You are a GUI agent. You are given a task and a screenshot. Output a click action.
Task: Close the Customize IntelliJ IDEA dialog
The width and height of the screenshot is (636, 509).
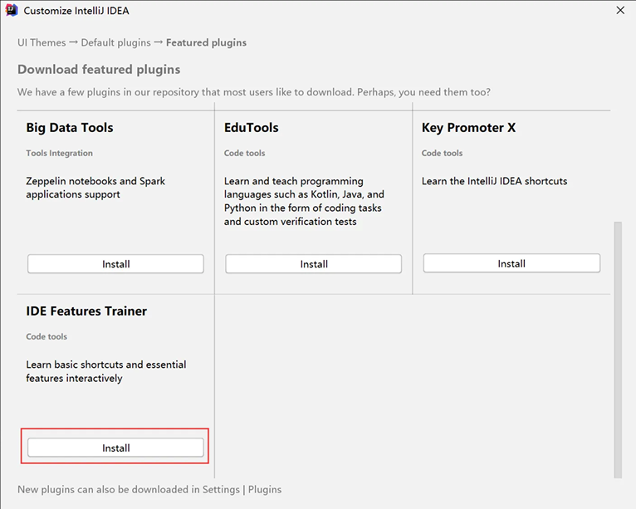tap(620, 10)
